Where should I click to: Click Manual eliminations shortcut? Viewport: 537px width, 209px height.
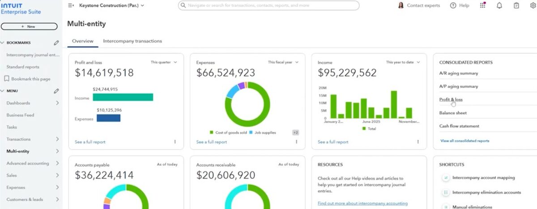[471, 207]
